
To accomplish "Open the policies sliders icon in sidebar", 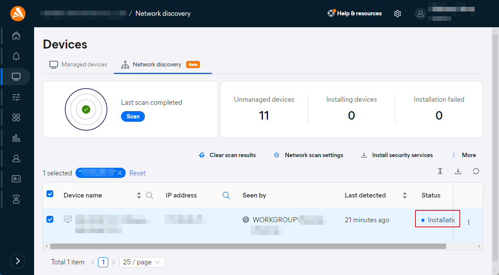I will 16,97.
